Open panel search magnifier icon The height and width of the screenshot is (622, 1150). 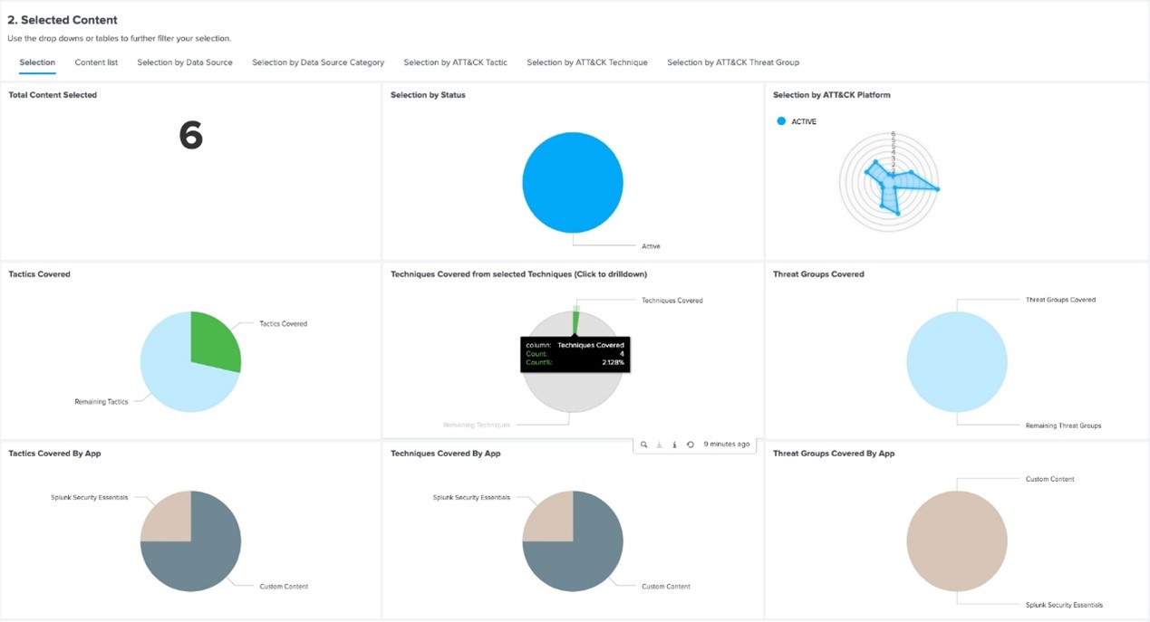644,445
